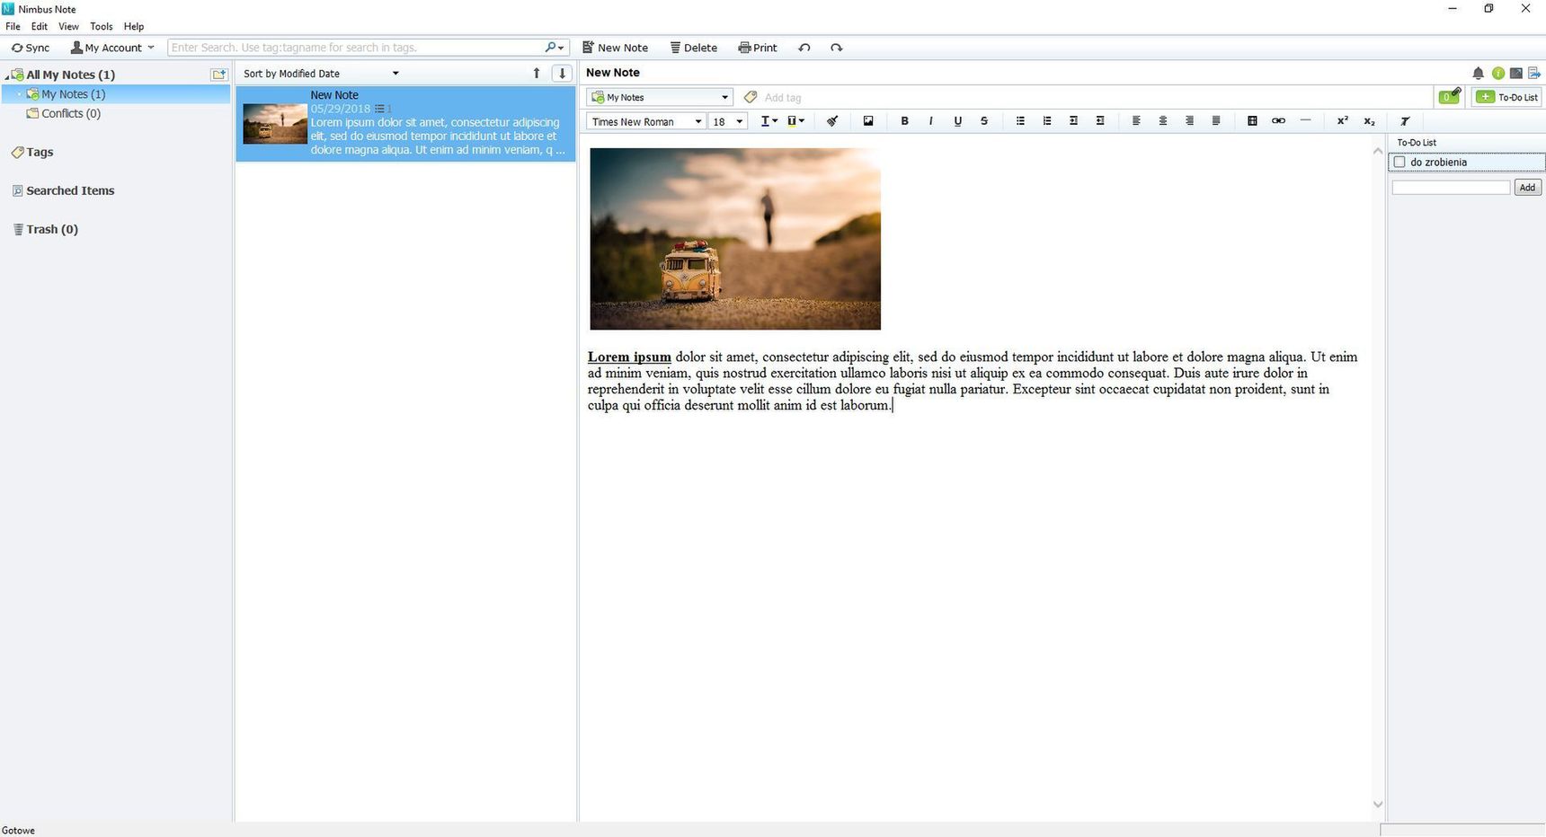1546x837 pixels.
Task: Click the Sync button
Action: [x=31, y=48]
